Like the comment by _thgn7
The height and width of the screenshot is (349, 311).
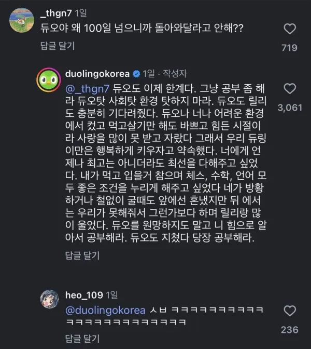(290, 29)
